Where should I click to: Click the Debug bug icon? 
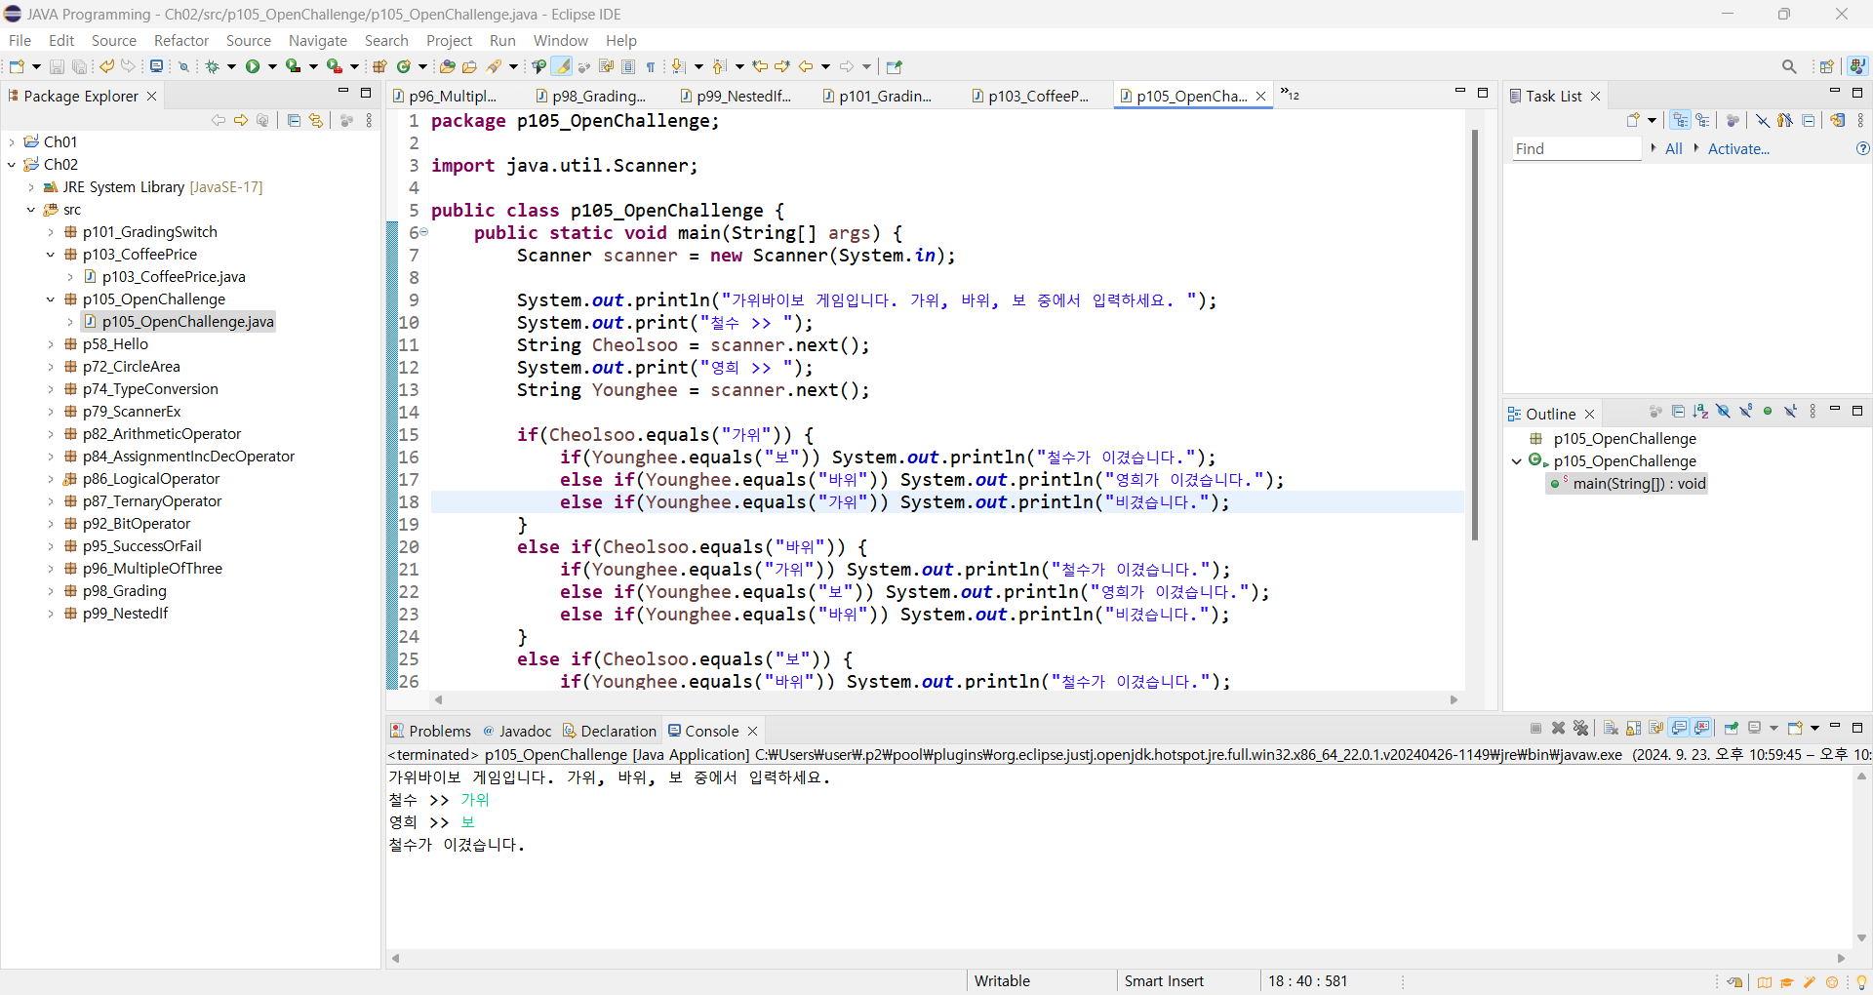(x=212, y=66)
